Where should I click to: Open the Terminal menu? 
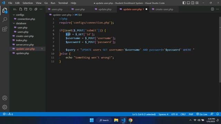tap(63, 3)
